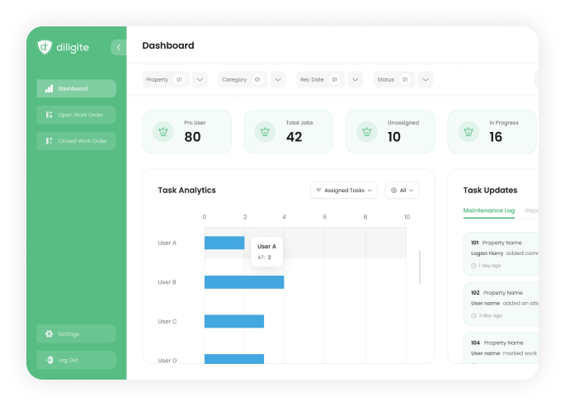Click the Log Out icon in sidebar

(x=49, y=360)
